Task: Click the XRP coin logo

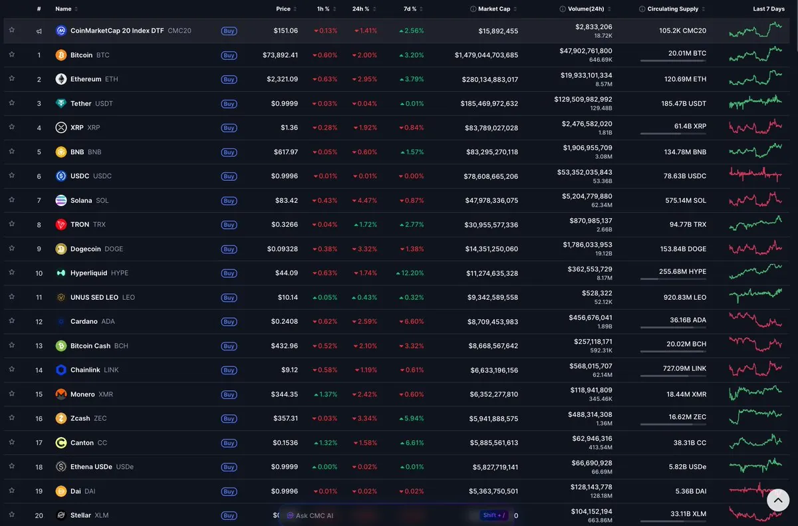Action: tap(61, 128)
